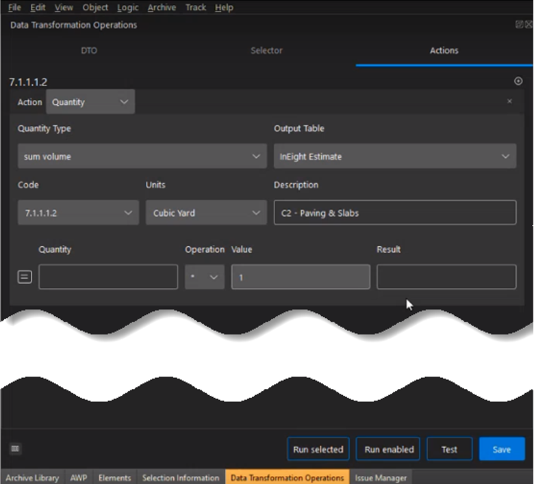
Task: Switch to the Archive Library bottom tab
Action: click(x=32, y=478)
